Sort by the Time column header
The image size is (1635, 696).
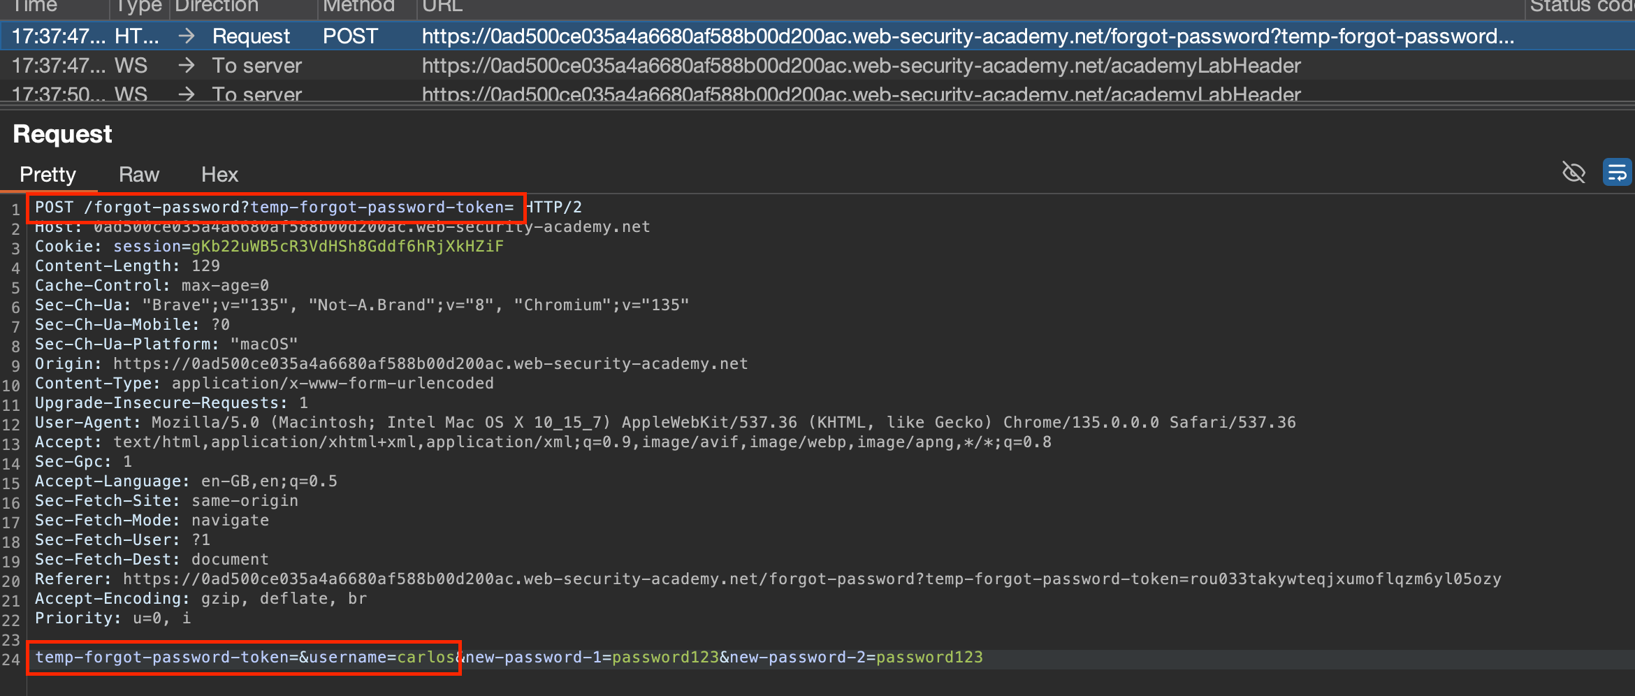(x=35, y=6)
